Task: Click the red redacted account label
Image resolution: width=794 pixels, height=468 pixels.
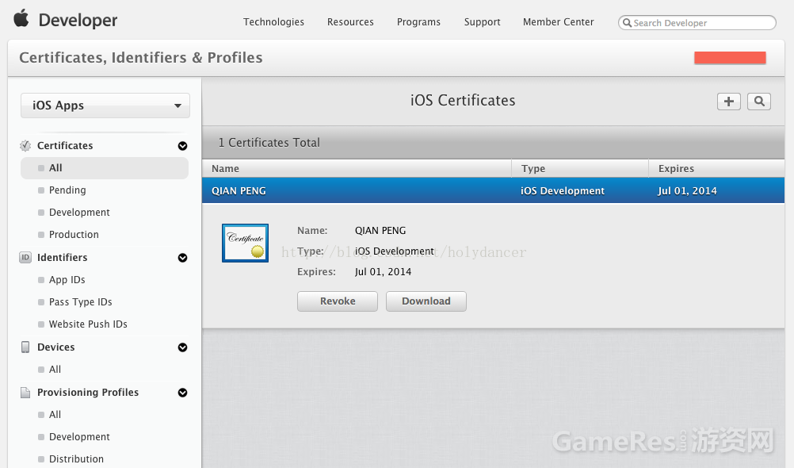Action: coord(730,58)
